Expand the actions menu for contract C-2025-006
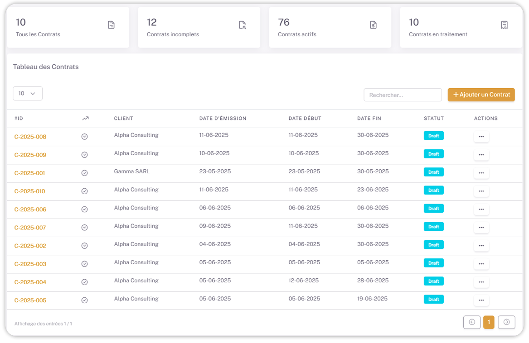 [481, 209]
